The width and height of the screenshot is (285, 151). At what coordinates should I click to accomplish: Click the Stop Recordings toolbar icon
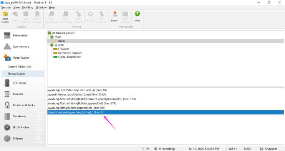(66, 17)
